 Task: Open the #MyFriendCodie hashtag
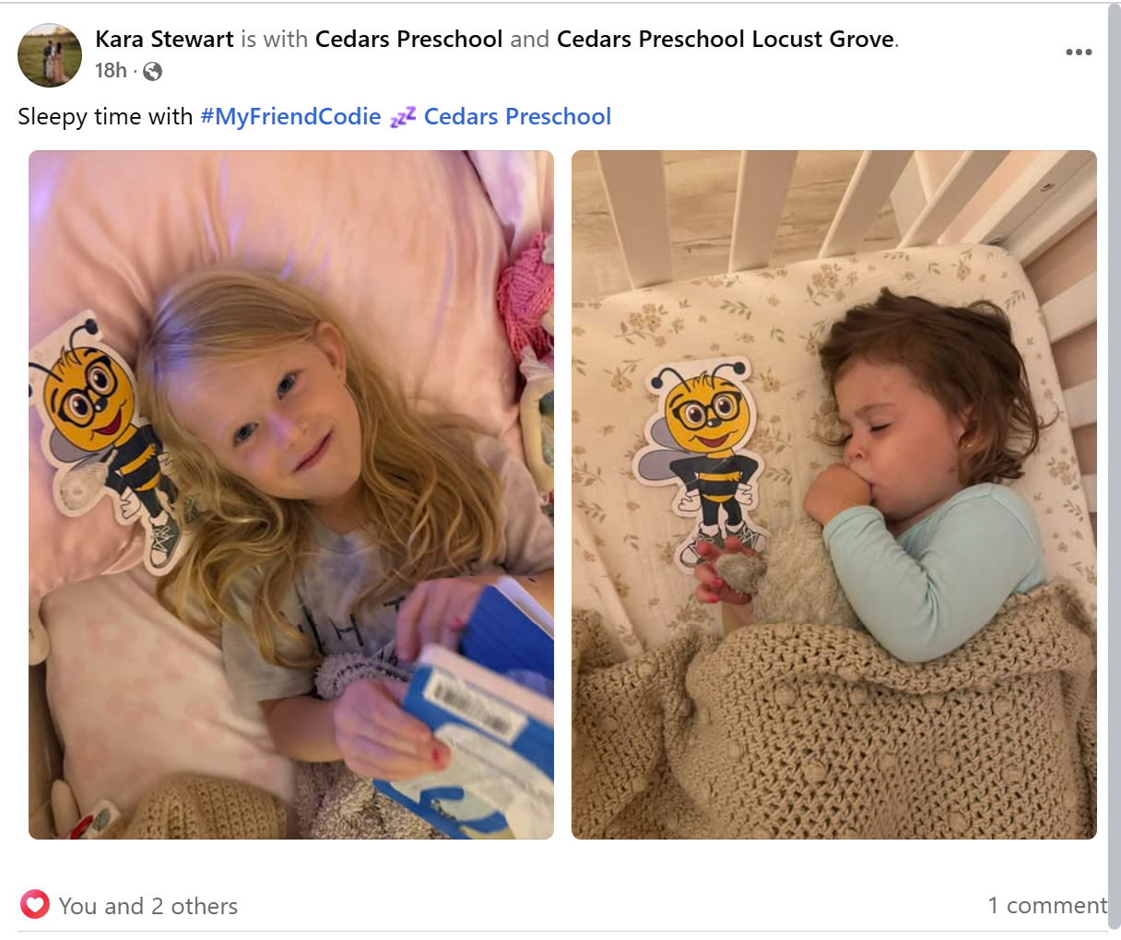(x=290, y=117)
